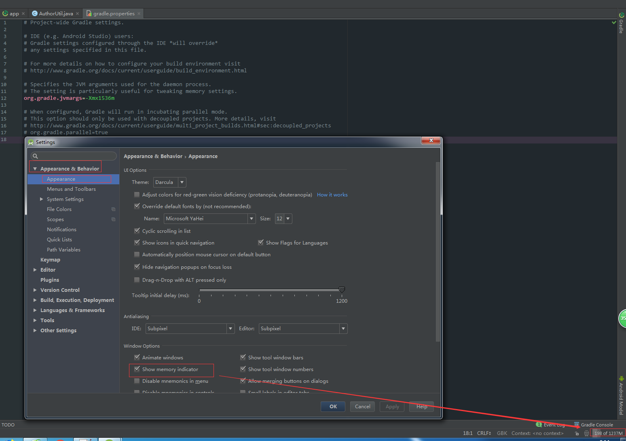Open the Event Log tool window

[x=554, y=424]
